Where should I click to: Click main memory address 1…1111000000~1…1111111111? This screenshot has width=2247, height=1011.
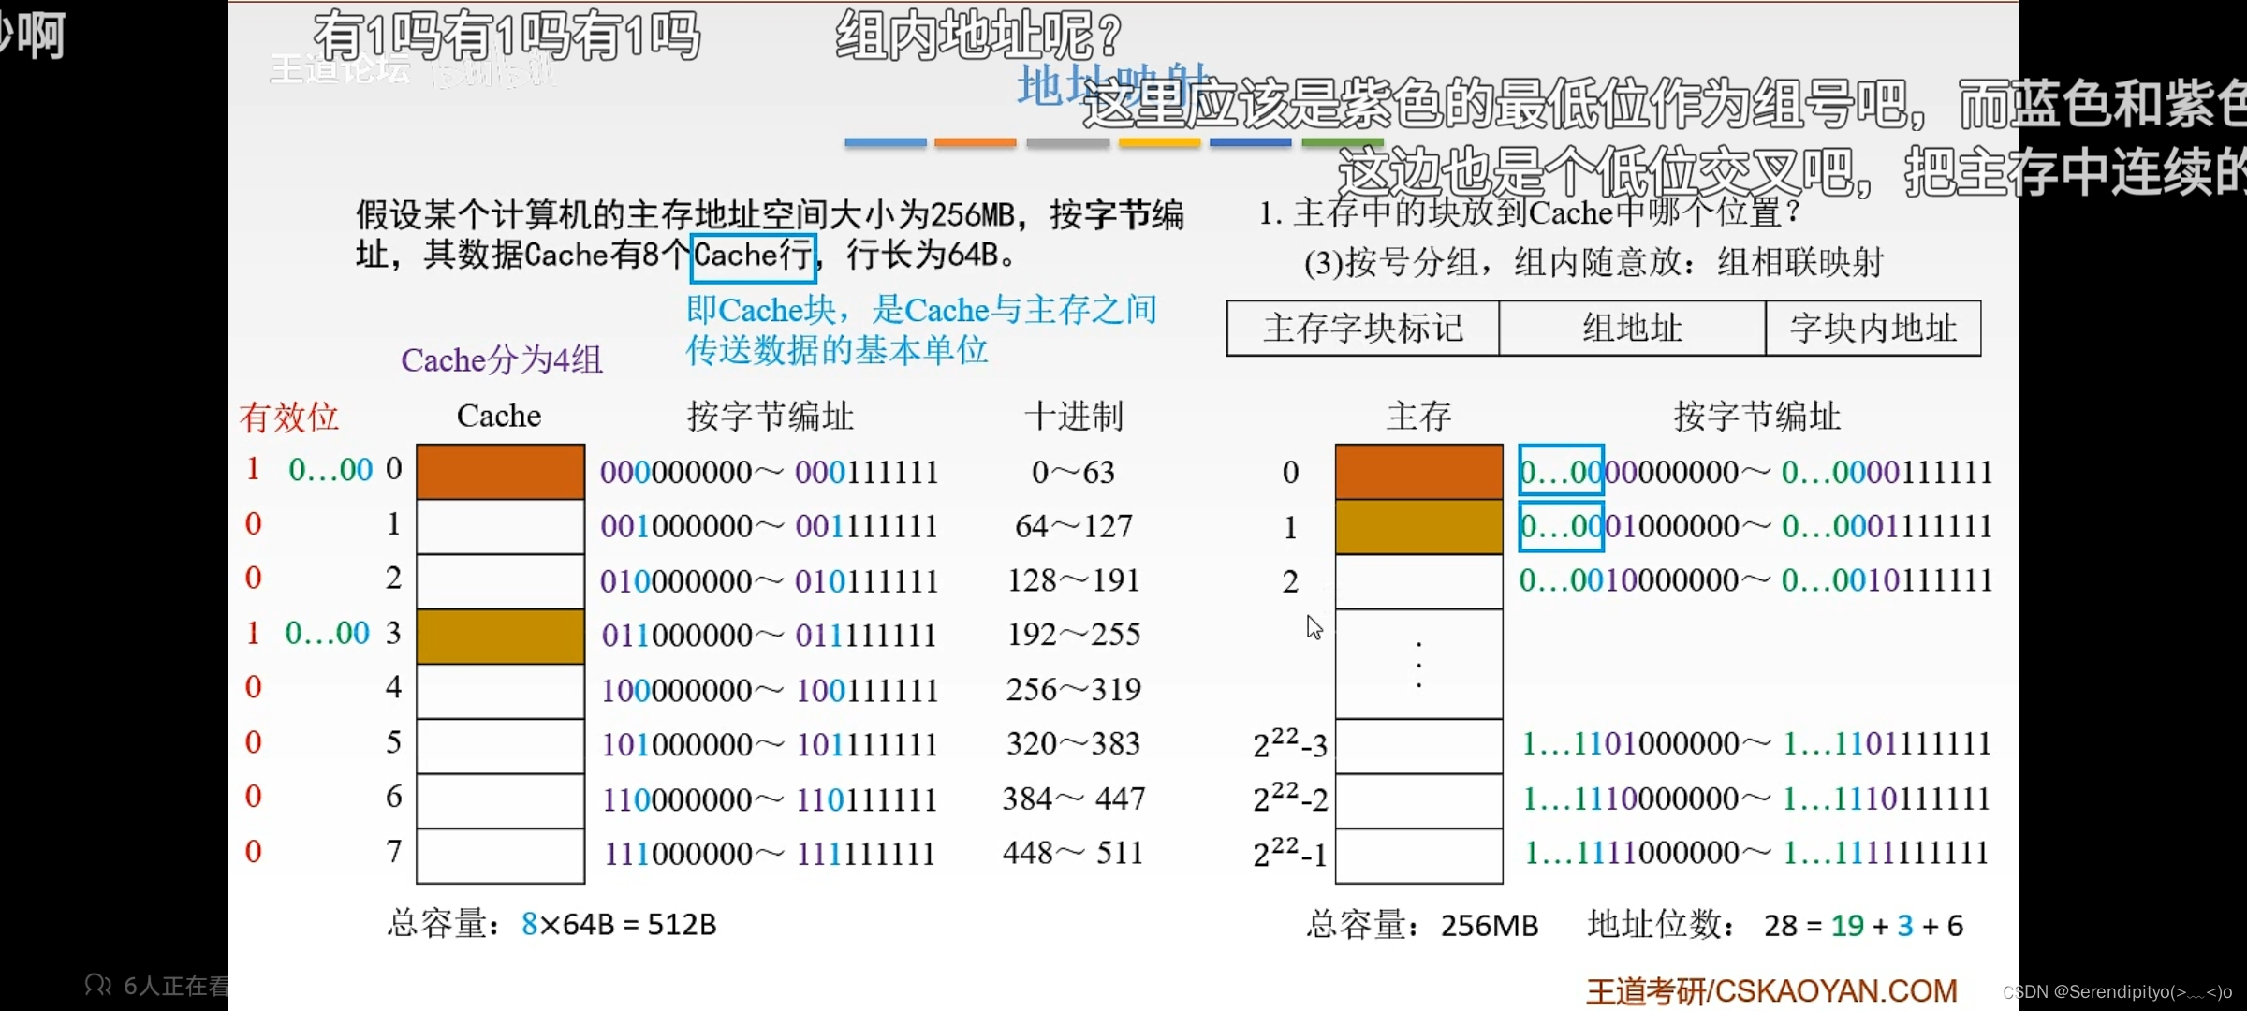[x=1756, y=853]
